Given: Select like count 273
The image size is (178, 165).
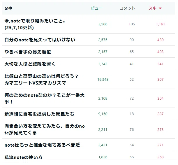Looking at the screenshot, I should pyautogui.click(x=161, y=129).
